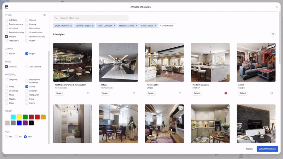Viewport: 283px width, 159px height.
Task: Open the Lenin studio thumbnail
Action: tap(256, 62)
